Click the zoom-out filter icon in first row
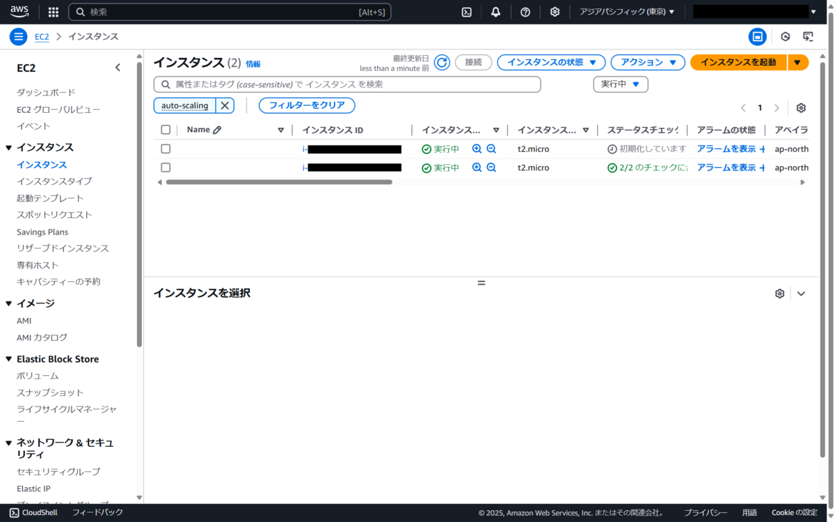 [x=491, y=148]
